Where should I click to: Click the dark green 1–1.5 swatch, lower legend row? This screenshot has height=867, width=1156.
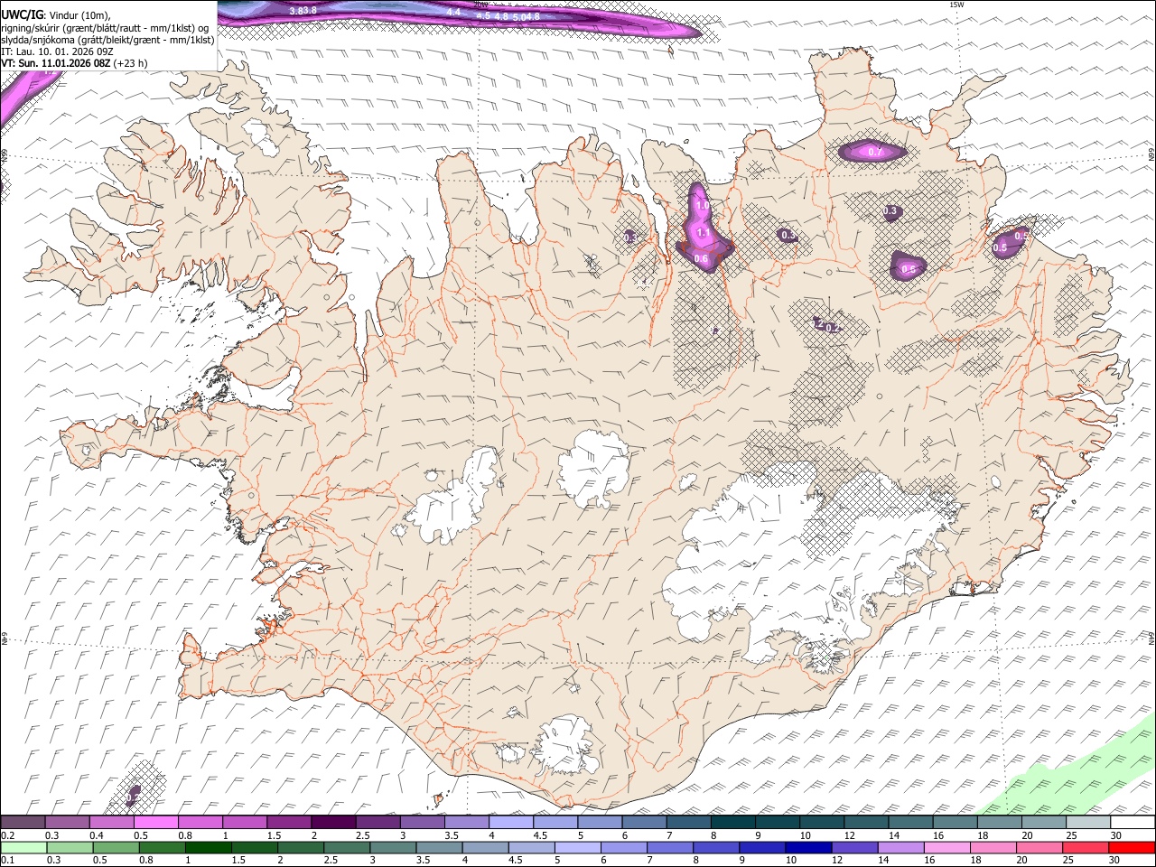[x=208, y=847]
